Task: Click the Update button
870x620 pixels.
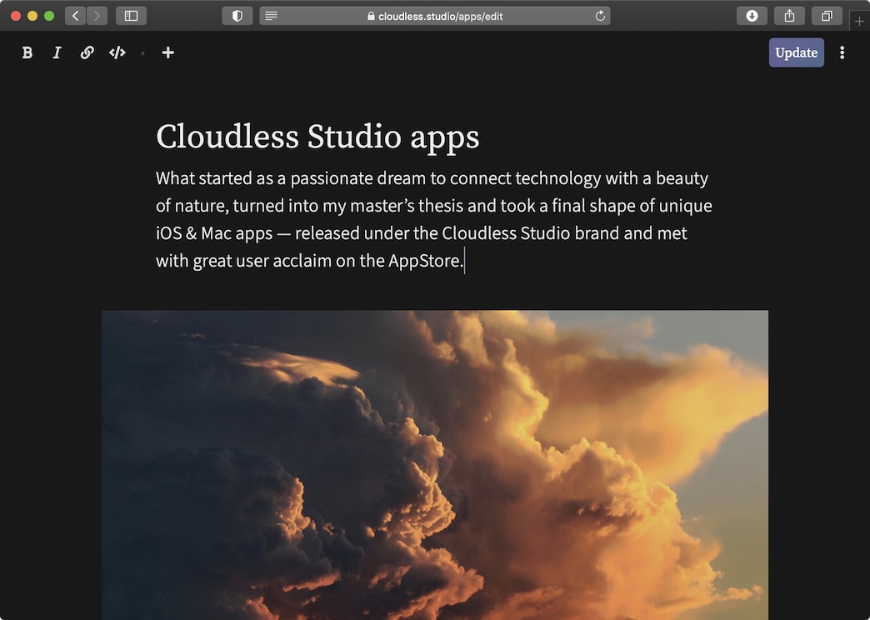Action: tap(796, 52)
